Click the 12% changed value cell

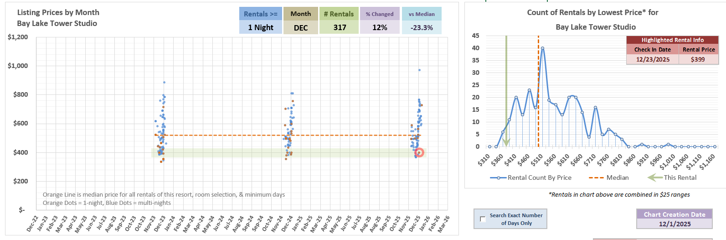coord(380,27)
